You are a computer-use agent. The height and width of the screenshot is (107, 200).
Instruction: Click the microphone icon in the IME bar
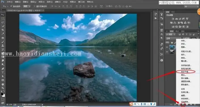pos(142,104)
